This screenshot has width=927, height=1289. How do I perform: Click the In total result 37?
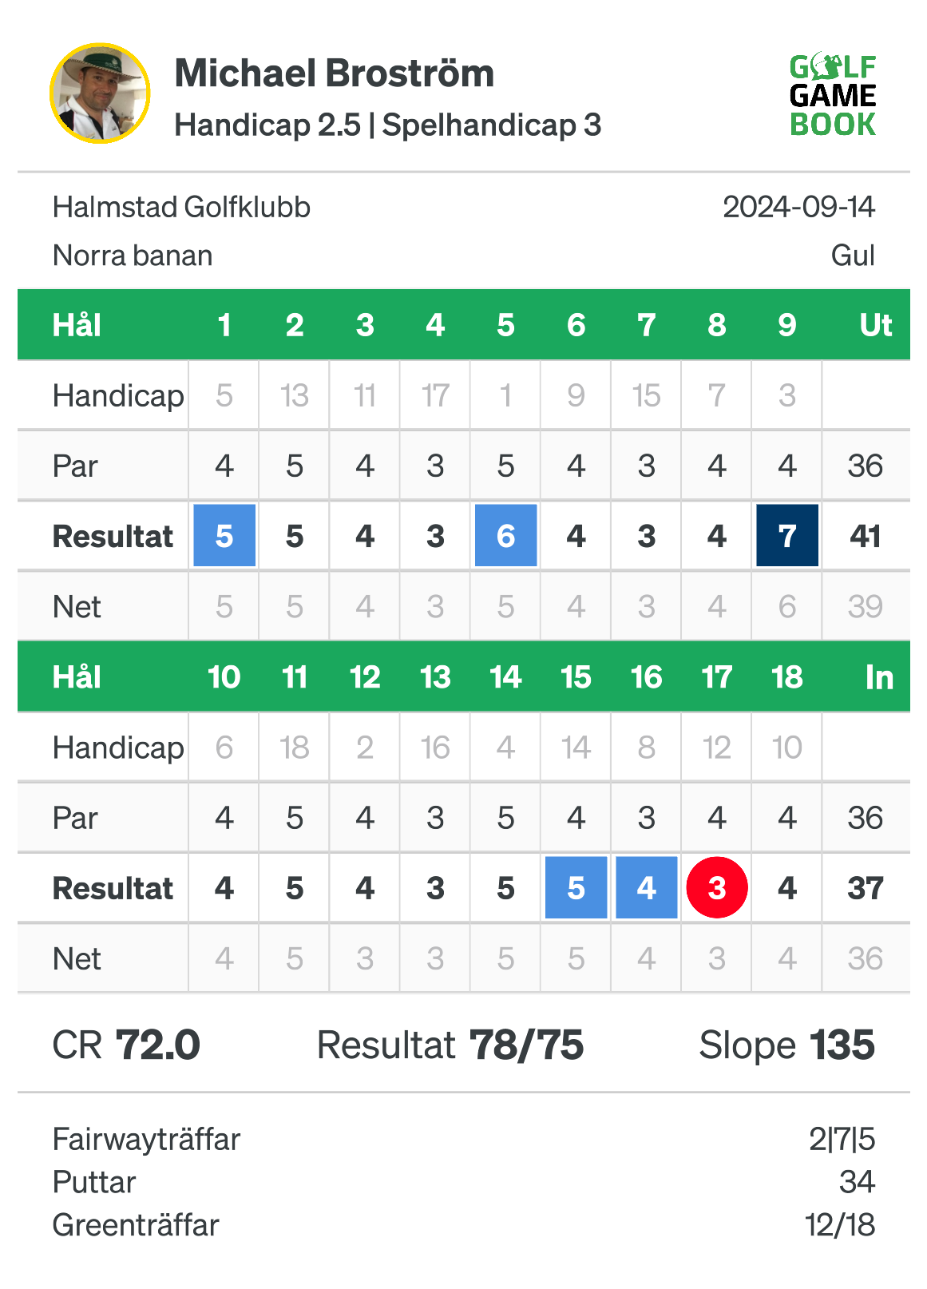[866, 888]
